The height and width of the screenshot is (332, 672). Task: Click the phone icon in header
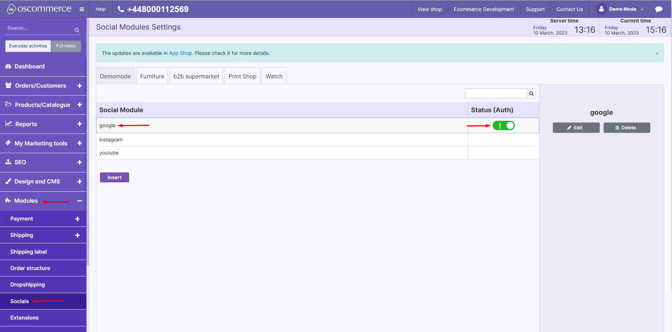pos(121,9)
